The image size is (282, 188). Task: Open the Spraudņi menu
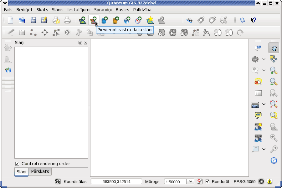(x=103, y=10)
